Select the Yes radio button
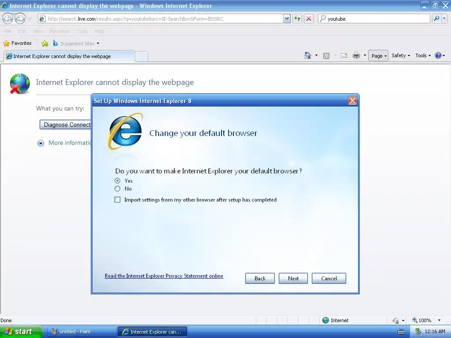Image resolution: width=451 pixels, height=338 pixels. coord(117,181)
